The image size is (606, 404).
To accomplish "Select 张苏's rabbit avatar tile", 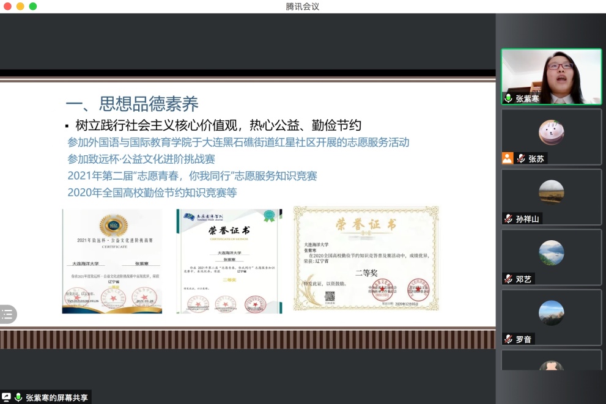I will [551, 133].
